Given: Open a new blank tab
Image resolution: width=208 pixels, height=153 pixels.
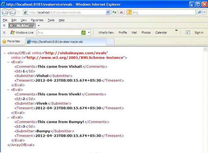Looking at the screenshot, I should [x=110, y=42].
